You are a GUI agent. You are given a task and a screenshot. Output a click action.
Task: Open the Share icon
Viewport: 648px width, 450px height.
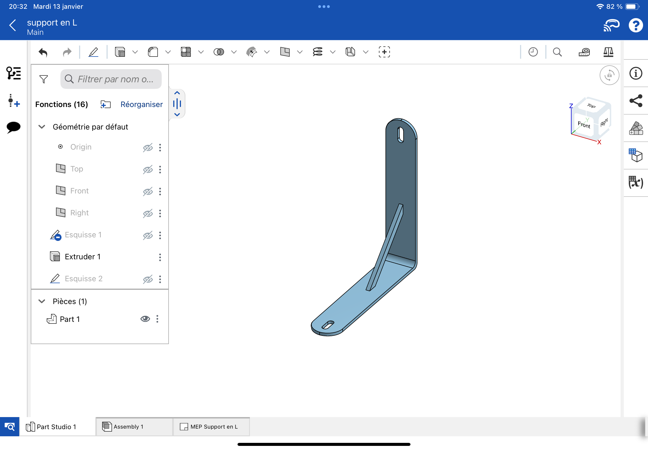pyautogui.click(x=636, y=101)
